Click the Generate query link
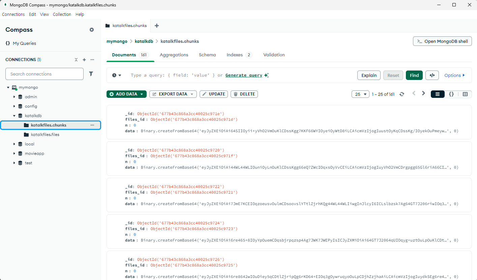 coord(244,75)
